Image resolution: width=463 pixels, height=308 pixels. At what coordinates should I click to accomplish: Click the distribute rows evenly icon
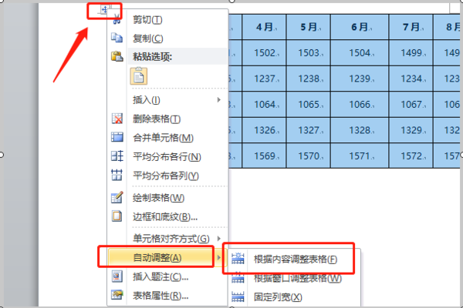click(x=117, y=156)
